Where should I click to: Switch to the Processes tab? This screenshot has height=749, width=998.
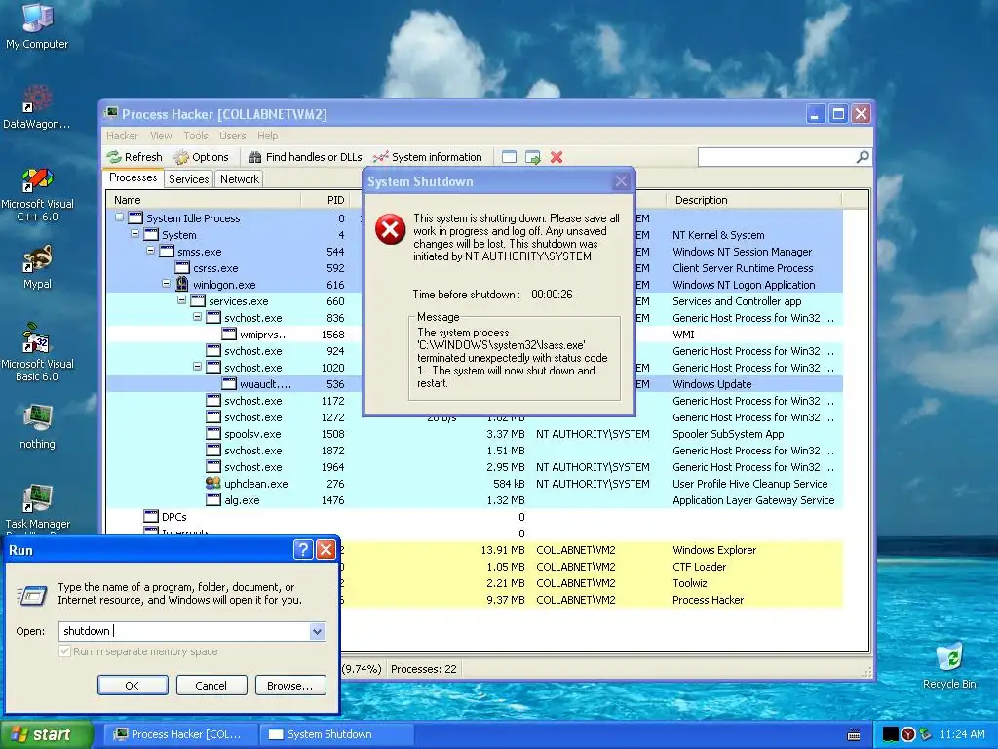tap(133, 178)
